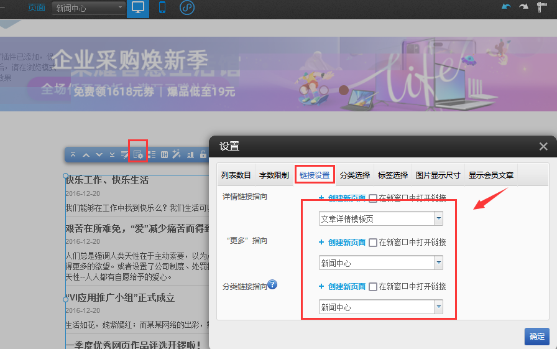Expand the “更多”指向 新闻中心 dropdown

pyautogui.click(x=438, y=263)
